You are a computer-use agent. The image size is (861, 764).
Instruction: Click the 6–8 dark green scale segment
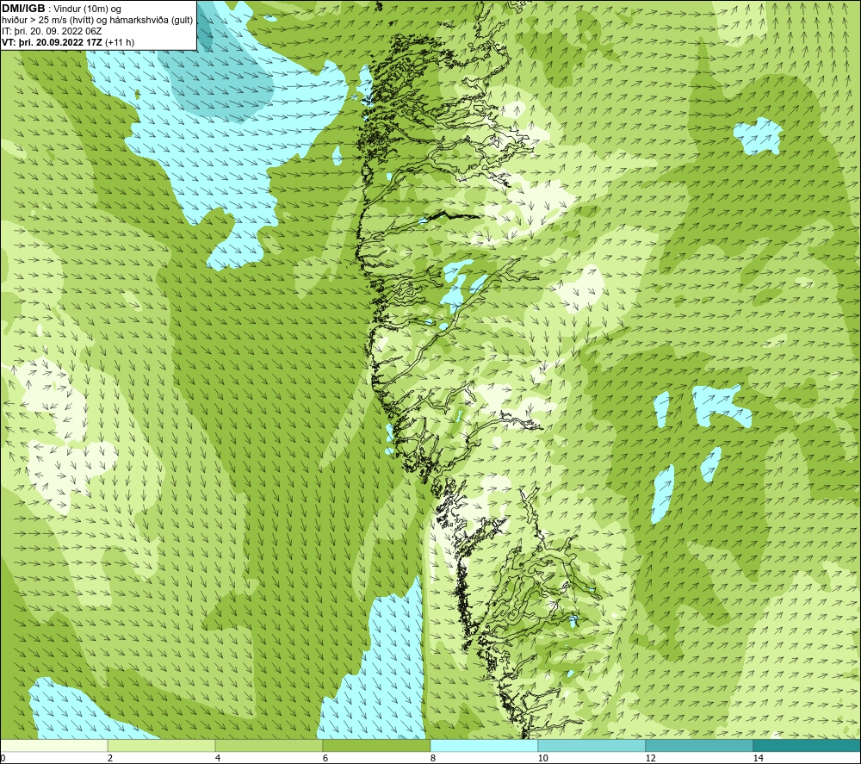point(377,746)
